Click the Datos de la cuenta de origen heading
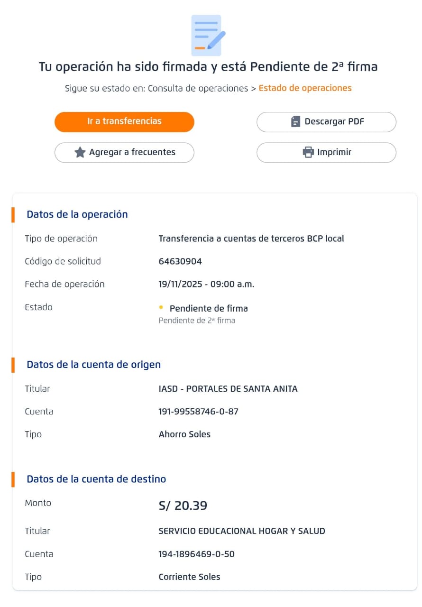The height and width of the screenshot is (607, 422). (x=94, y=365)
